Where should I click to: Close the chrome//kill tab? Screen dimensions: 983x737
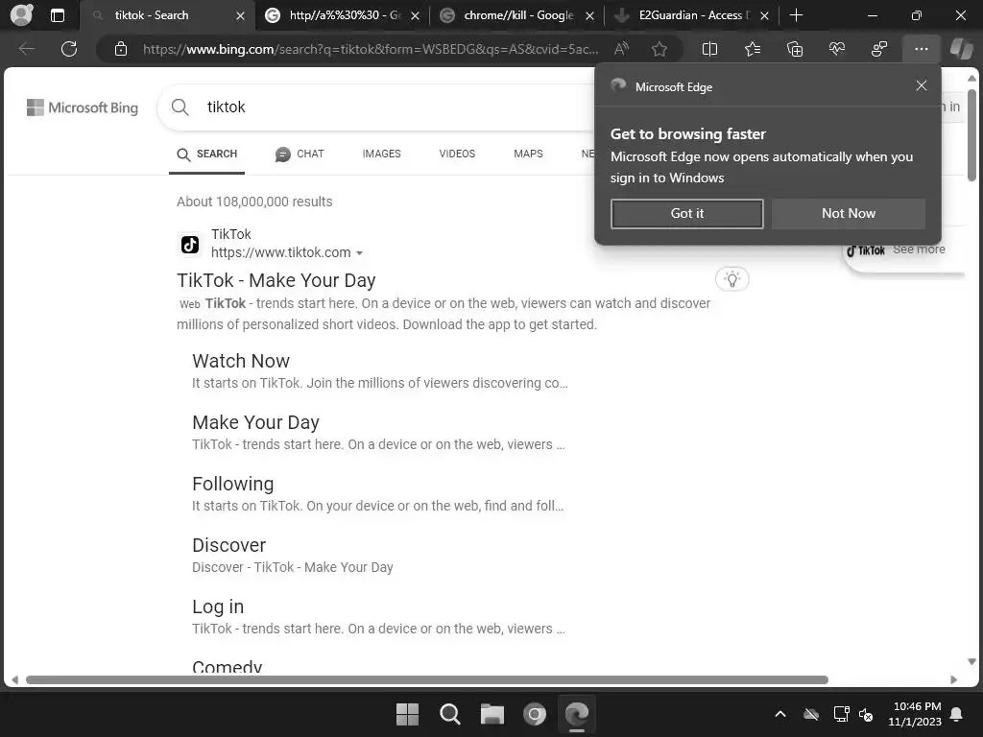(589, 15)
